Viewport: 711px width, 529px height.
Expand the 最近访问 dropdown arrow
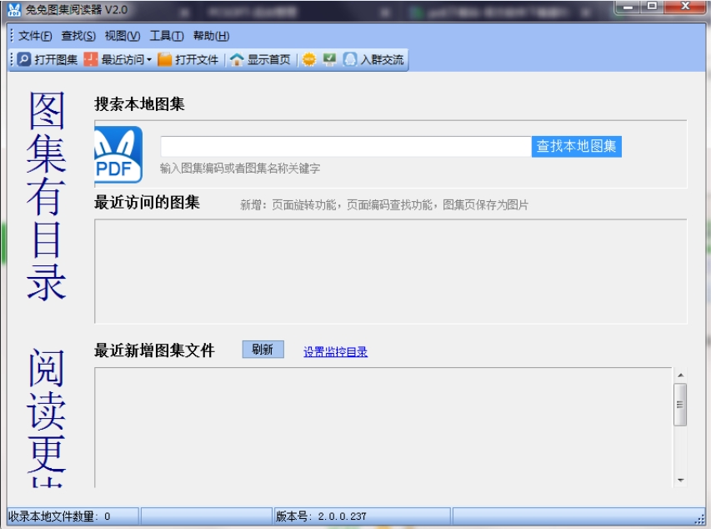tap(148, 59)
